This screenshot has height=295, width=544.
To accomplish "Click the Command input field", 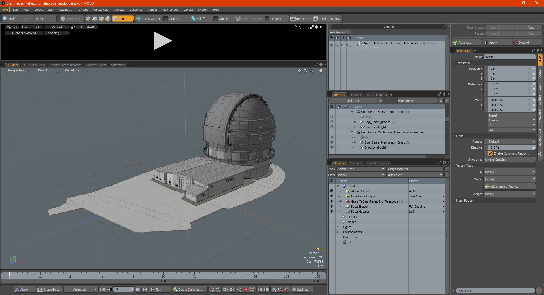I will coord(495,291).
